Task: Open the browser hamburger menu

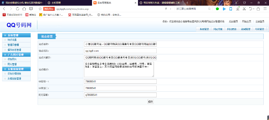Action: [265, 9]
